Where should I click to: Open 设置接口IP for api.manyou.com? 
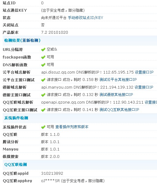point(144,87)
